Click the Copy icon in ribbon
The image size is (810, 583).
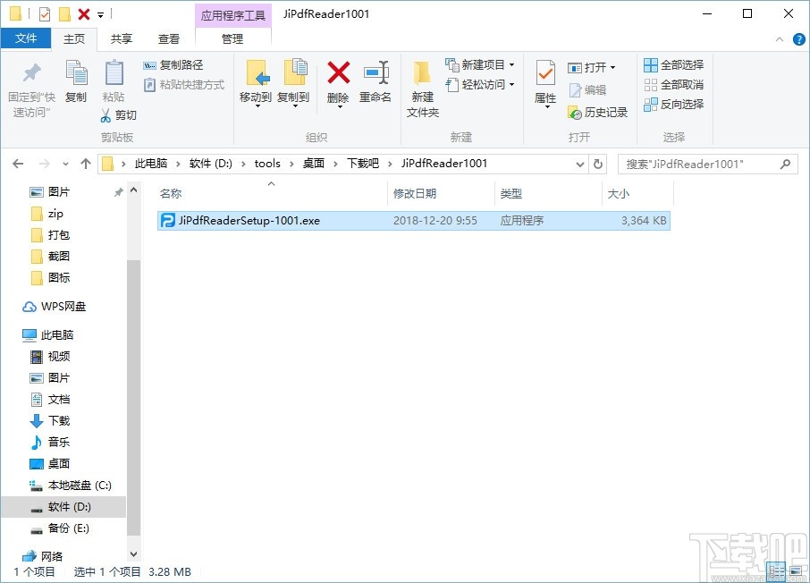point(76,73)
